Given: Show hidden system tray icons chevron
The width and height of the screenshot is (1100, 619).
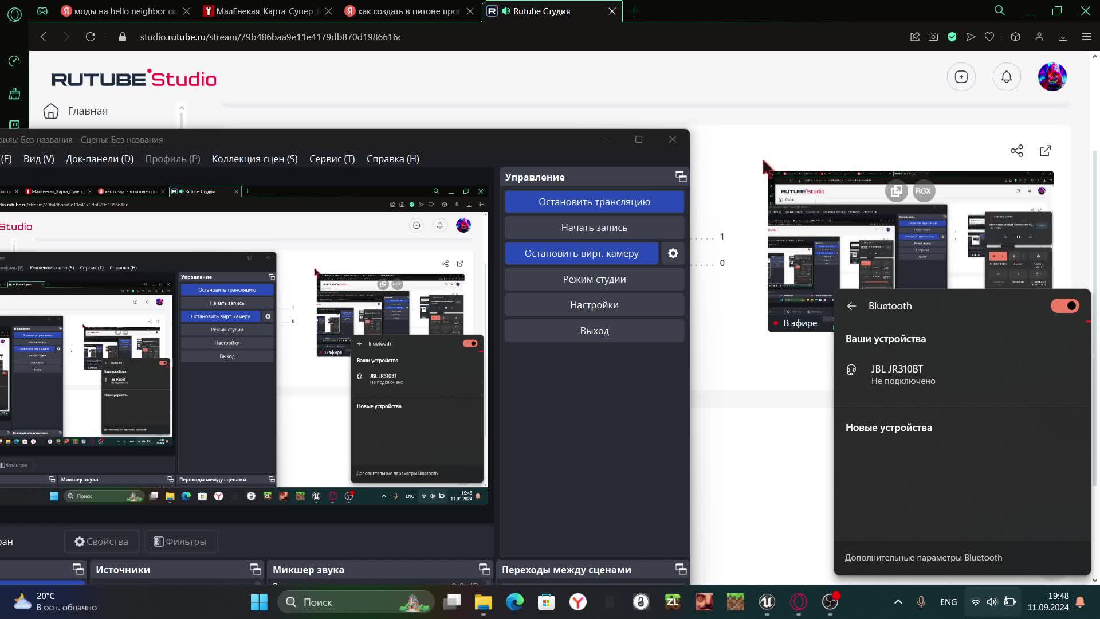Looking at the screenshot, I should tap(898, 602).
